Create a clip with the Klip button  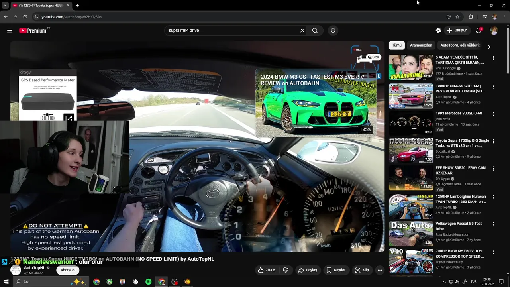pyautogui.click(x=362, y=270)
